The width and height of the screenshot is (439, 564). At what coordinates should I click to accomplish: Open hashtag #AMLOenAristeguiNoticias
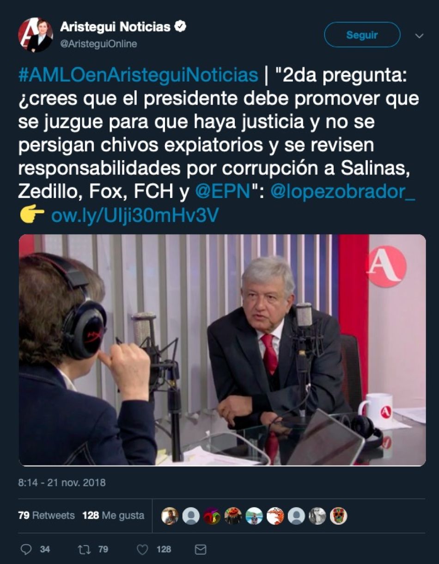pos(138,75)
